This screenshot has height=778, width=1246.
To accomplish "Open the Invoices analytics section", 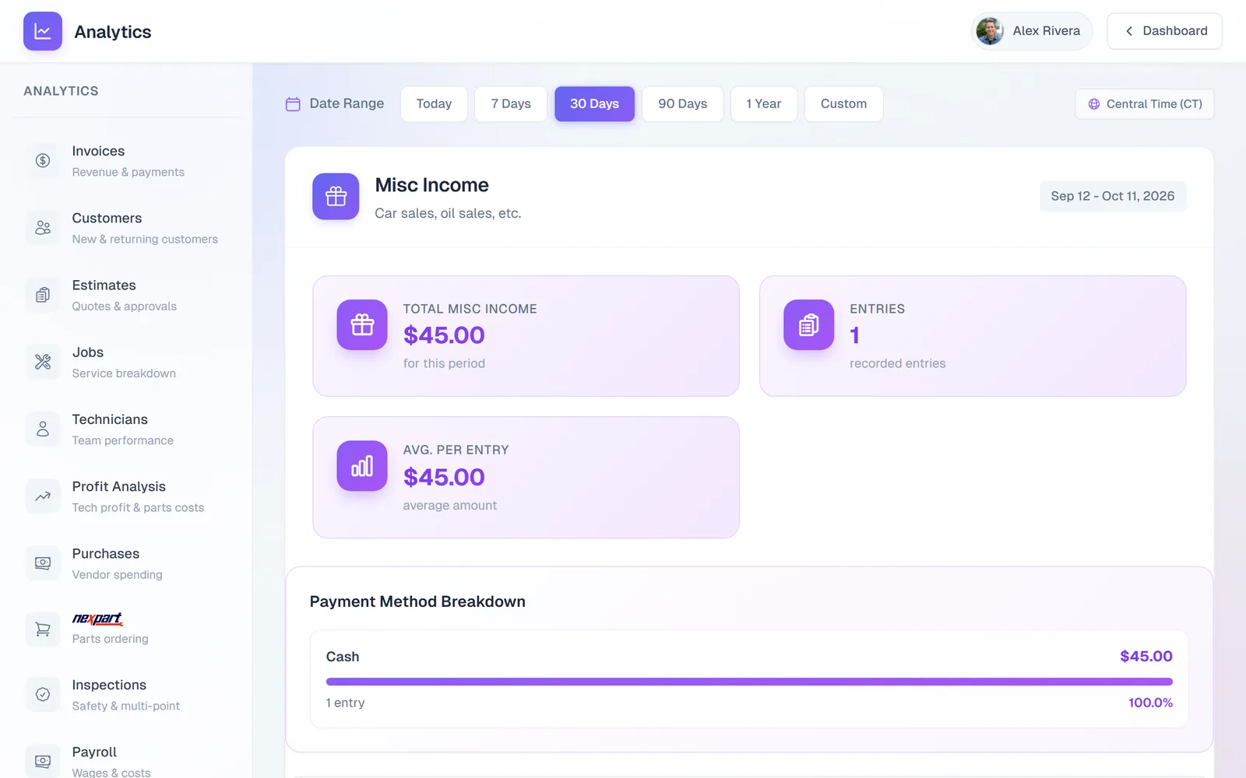I will coord(126,161).
